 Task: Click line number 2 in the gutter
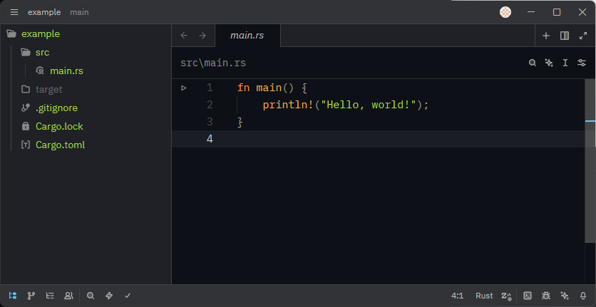click(x=210, y=105)
